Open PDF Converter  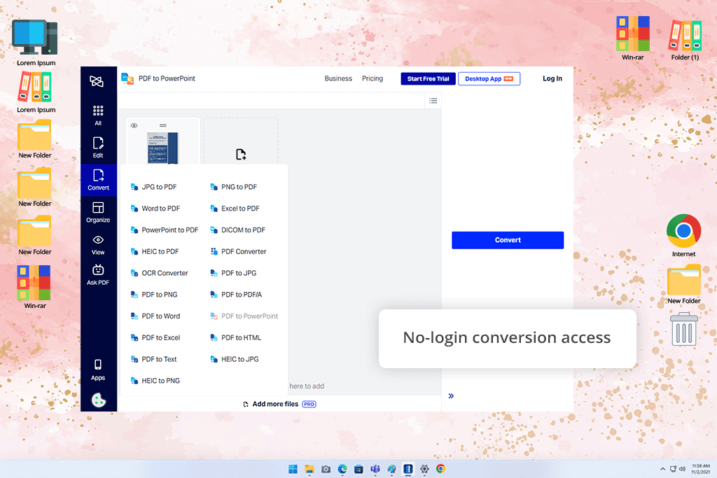(x=238, y=251)
